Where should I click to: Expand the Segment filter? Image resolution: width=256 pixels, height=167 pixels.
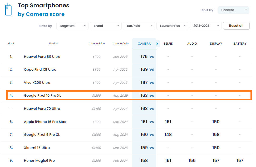(72, 26)
